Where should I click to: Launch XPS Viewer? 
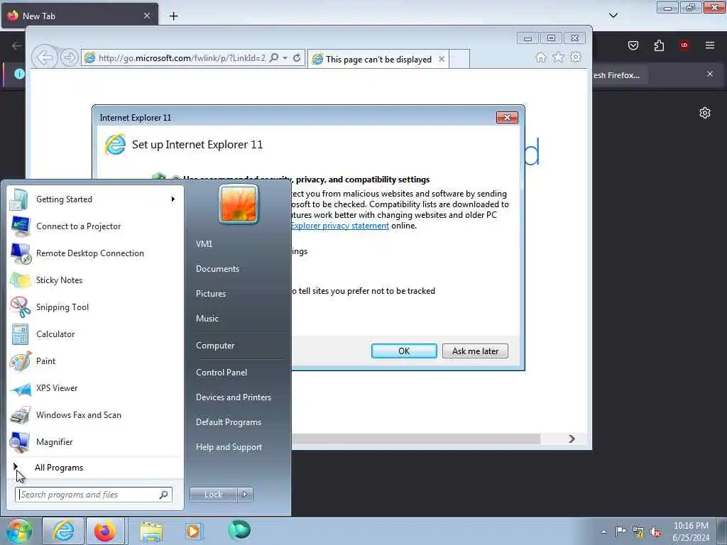tap(95, 388)
